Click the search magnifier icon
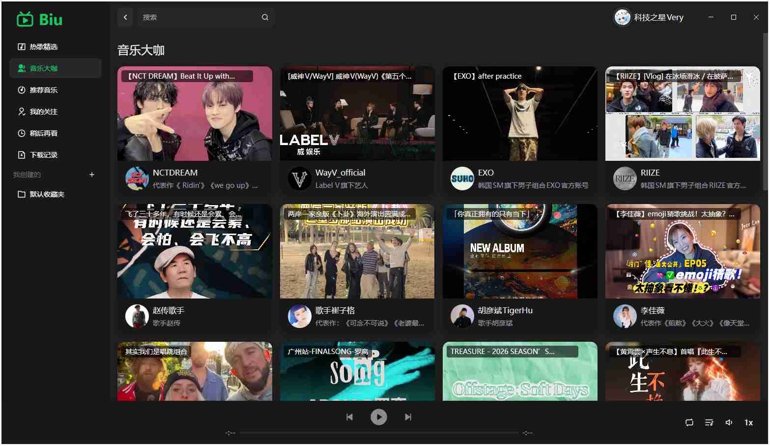The width and height of the screenshot is (770, 446). point(265,17)
